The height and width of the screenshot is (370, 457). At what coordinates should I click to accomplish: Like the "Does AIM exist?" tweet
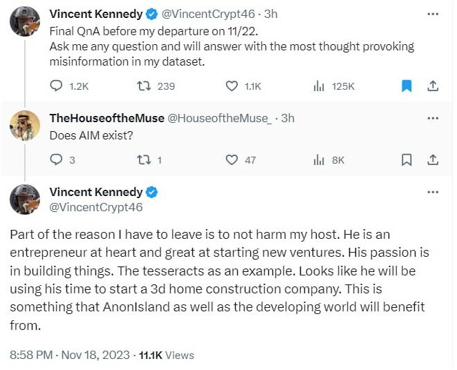click(x=232, y=159)
